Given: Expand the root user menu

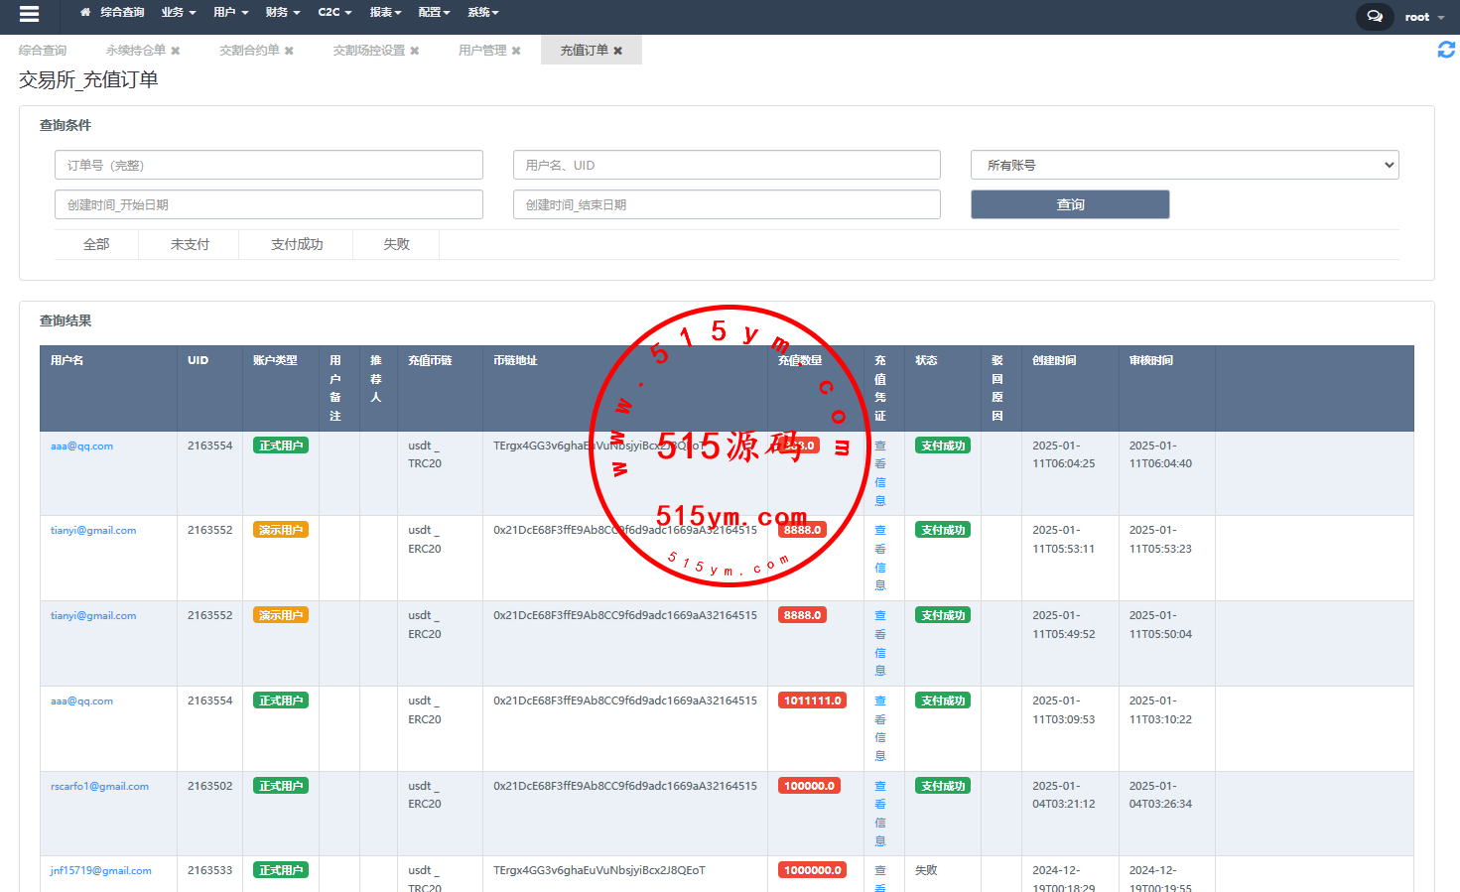Looking at the screenshot, I should (x=1424, y=17).
